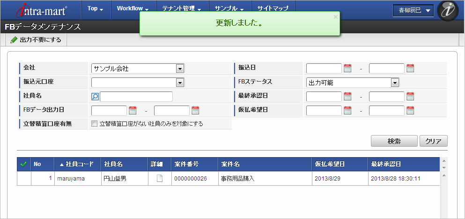This screenshot has width=465, height=219.
Task: Click the 社員名 text input field
Action: (136, 97)
